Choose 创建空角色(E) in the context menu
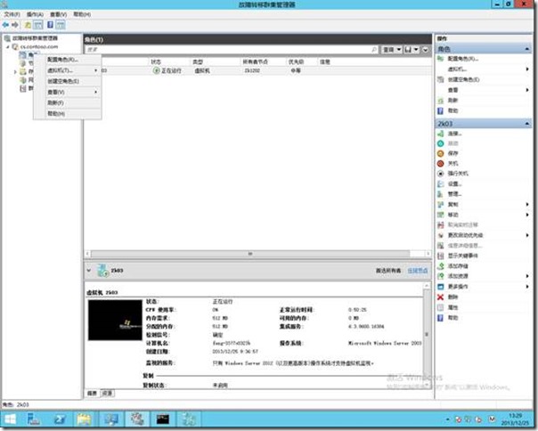This screenshot has width=538, height=431. tap(68, 81)
